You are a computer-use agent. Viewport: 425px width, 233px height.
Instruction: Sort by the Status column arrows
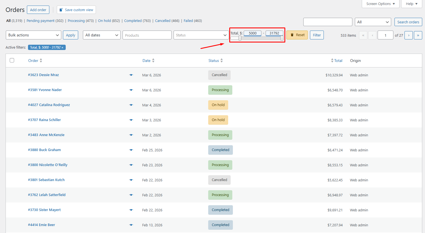click(222, 61)
